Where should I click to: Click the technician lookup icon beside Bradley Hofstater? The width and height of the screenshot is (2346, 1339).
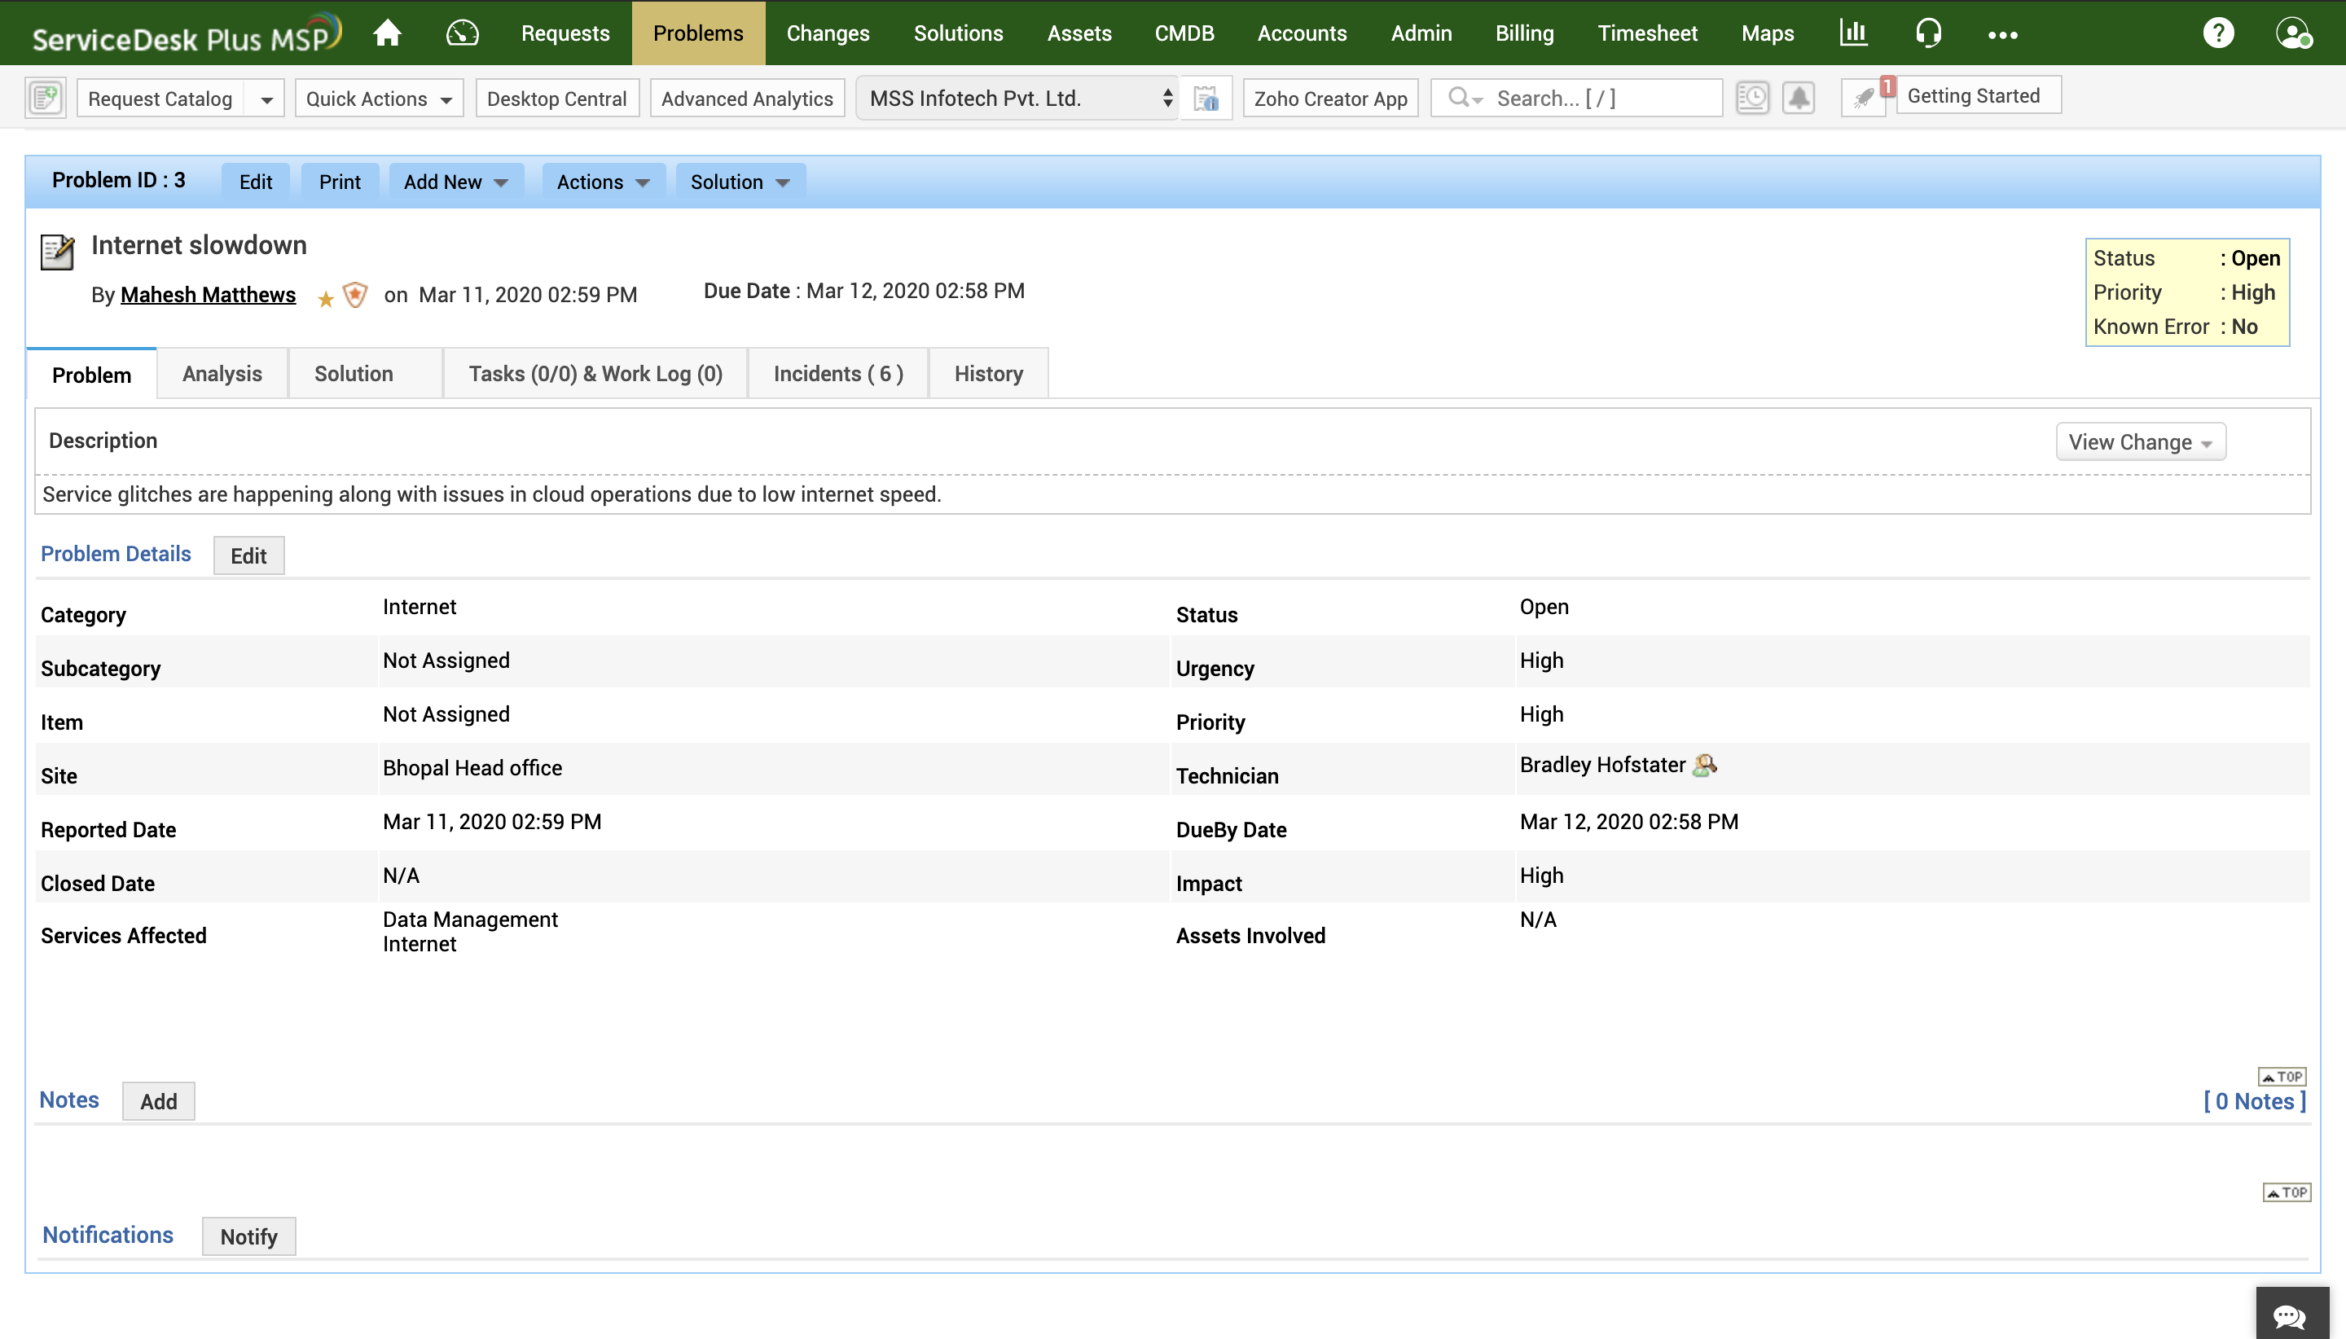(1704, 765)
